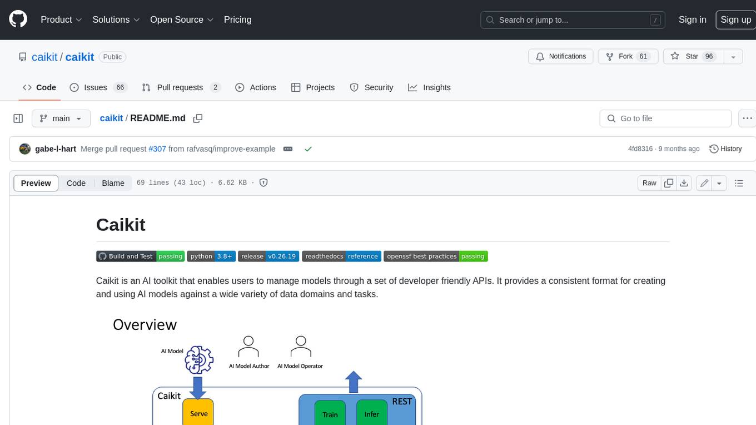Switch to the Code tab
The width and height of the screenshot is (756, 425).
pos(39,87)
